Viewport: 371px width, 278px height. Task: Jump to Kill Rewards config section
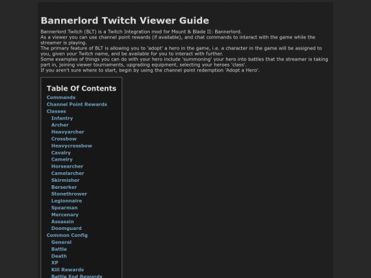(67, 270)
